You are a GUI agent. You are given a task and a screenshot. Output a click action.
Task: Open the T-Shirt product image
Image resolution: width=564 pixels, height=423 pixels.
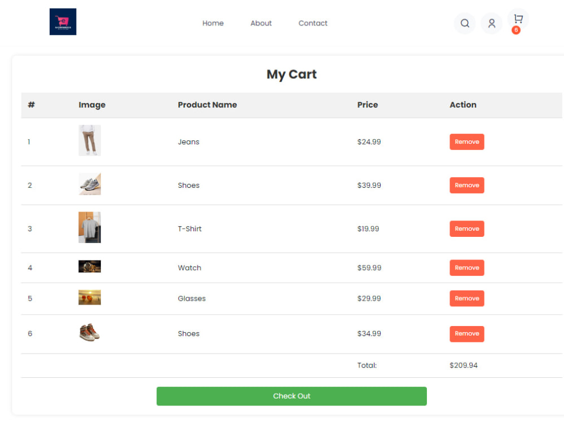[89, 227]
